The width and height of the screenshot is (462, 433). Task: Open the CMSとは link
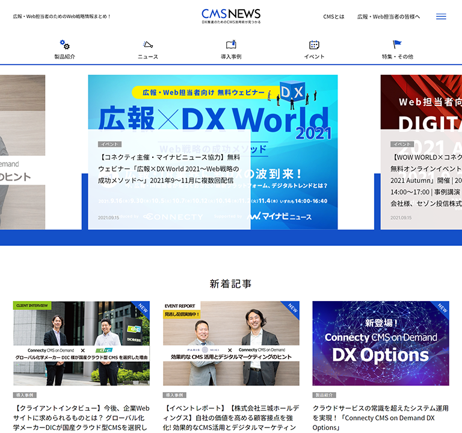pos(333,17)
